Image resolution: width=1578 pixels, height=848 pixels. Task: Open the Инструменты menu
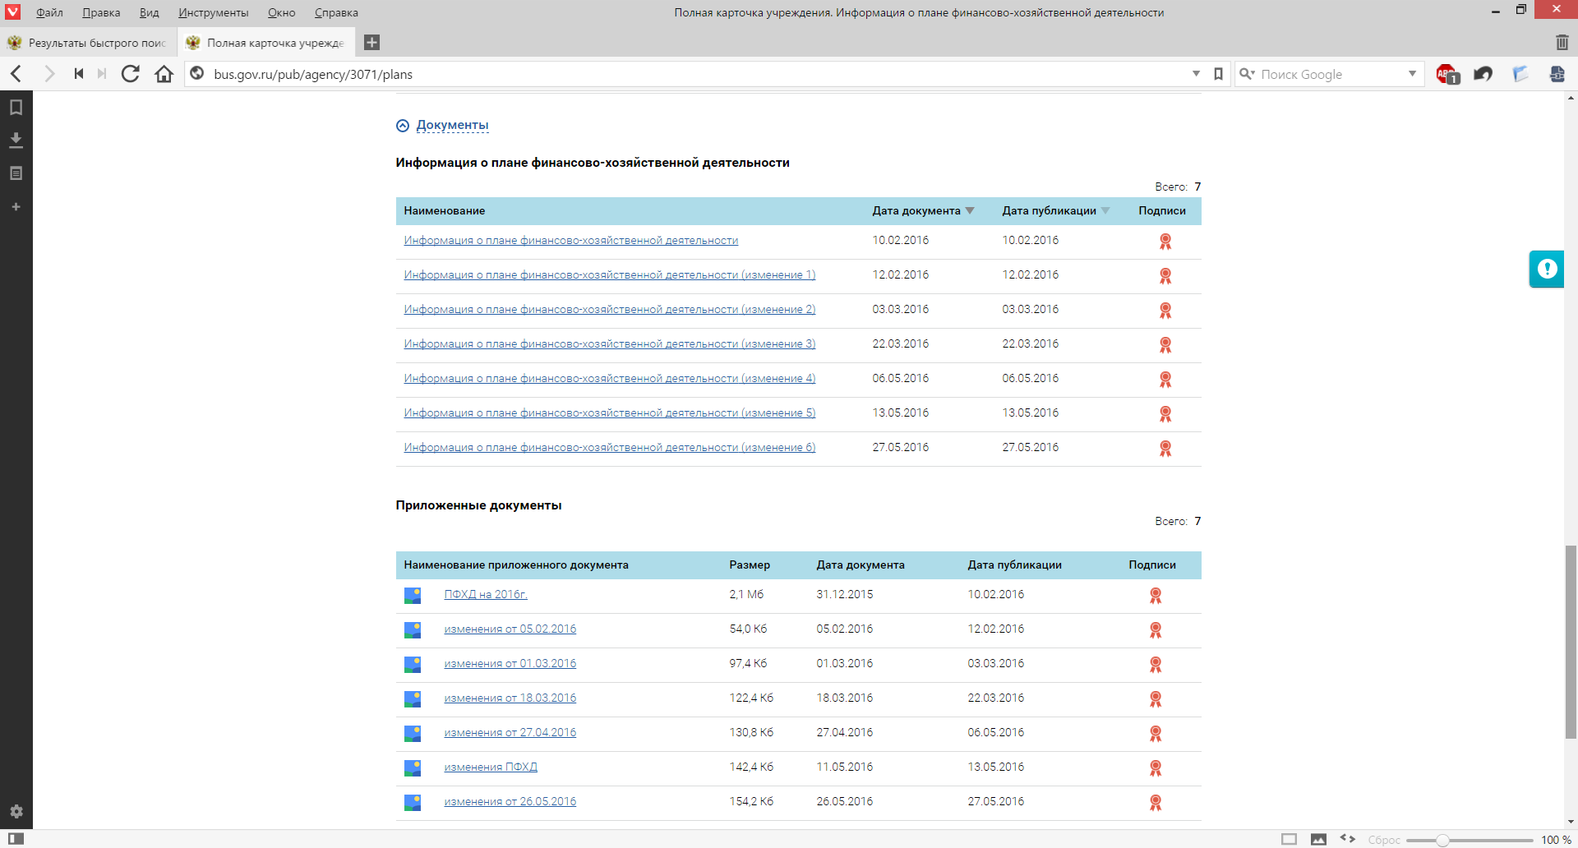[x=214, y=12]
